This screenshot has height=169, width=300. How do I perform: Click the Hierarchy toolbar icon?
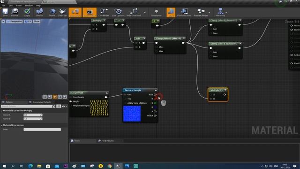(220, 13)
